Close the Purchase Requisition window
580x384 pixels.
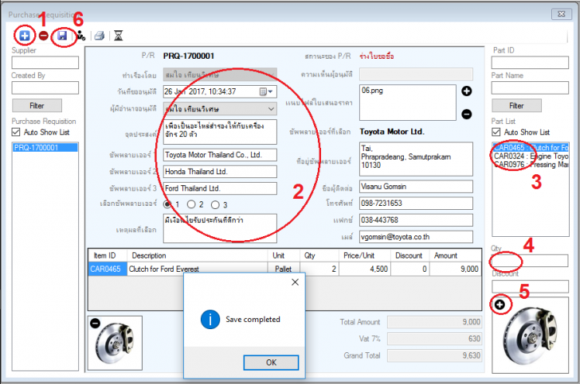coord(561,14)
